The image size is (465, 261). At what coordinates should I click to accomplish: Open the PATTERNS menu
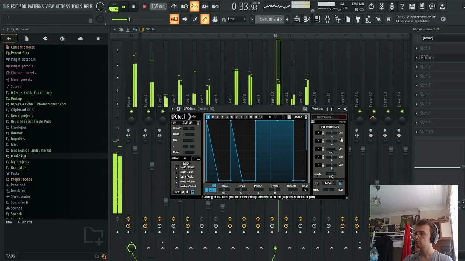point(36,7)
